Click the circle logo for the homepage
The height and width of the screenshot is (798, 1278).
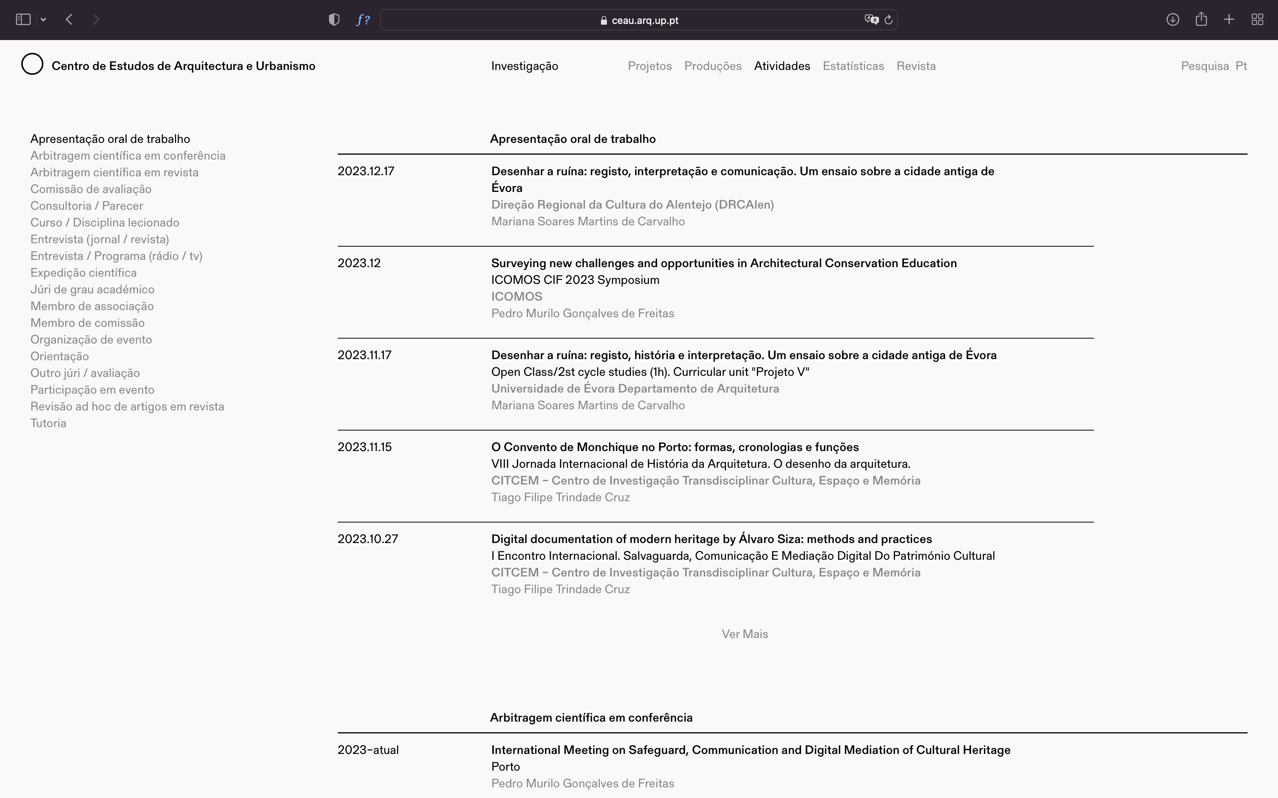coord(32,64)
